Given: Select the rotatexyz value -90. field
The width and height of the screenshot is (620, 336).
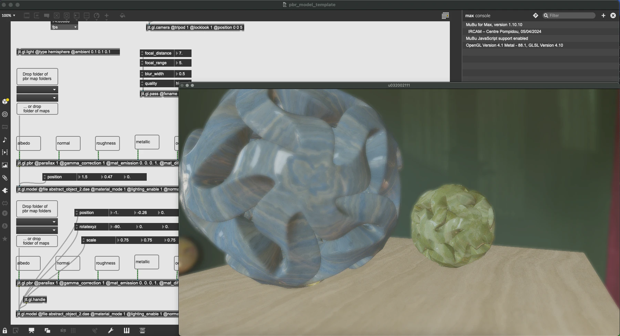Looking at the screenshot, I should pos(122,227).
